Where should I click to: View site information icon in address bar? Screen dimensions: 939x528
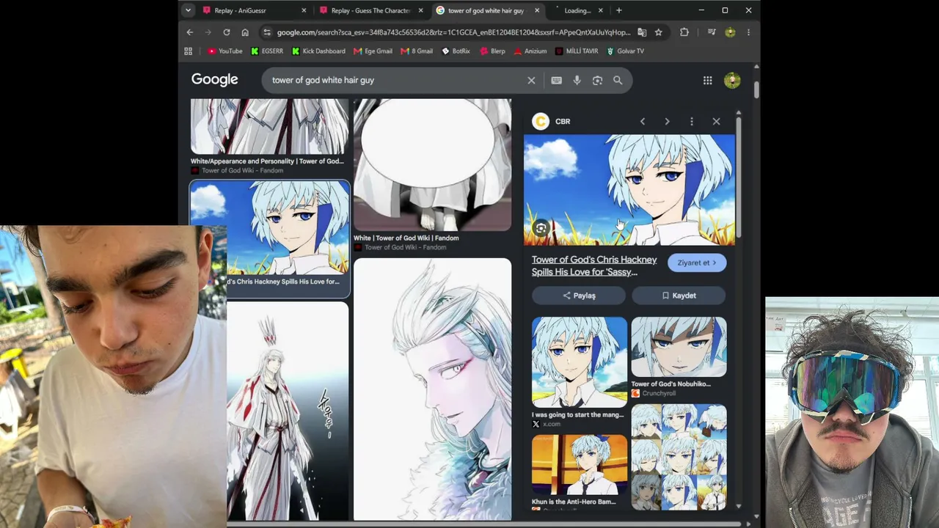coord(267,32)
